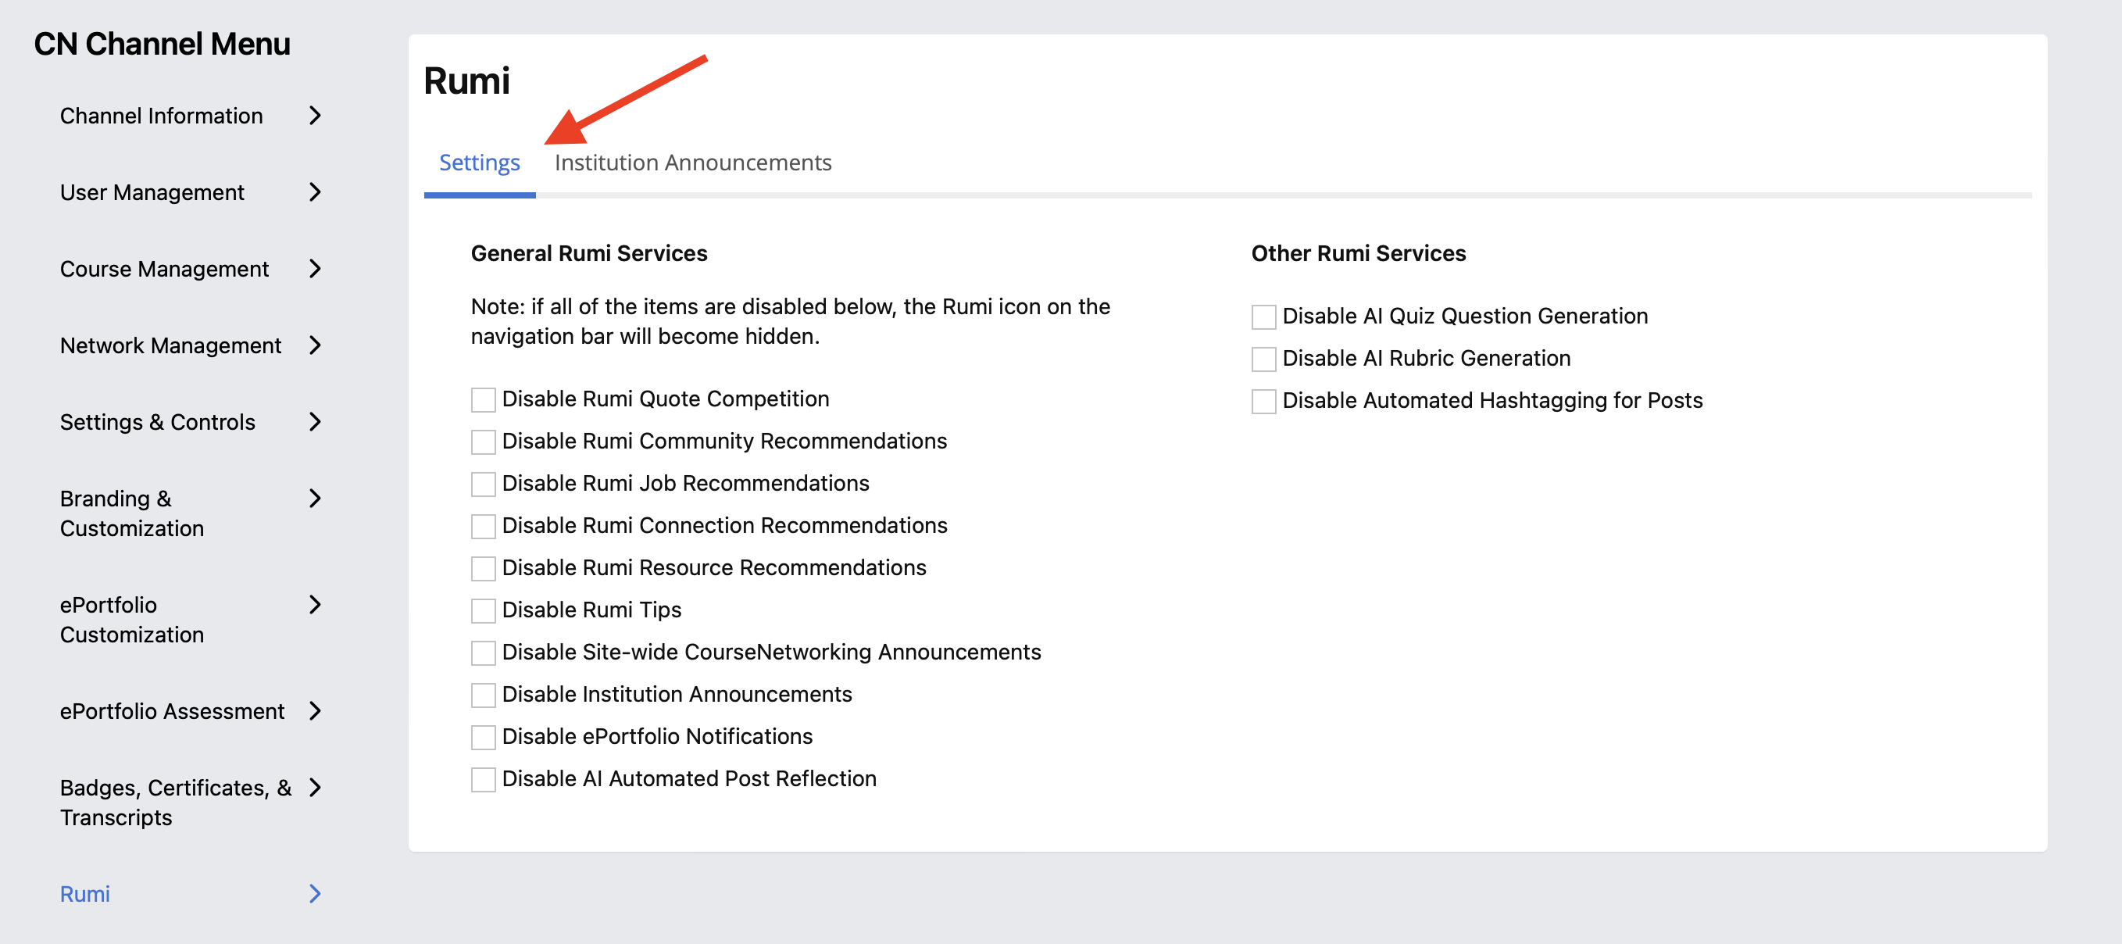Open Badges, Certificates, & Transcripts item

point(176,803)
